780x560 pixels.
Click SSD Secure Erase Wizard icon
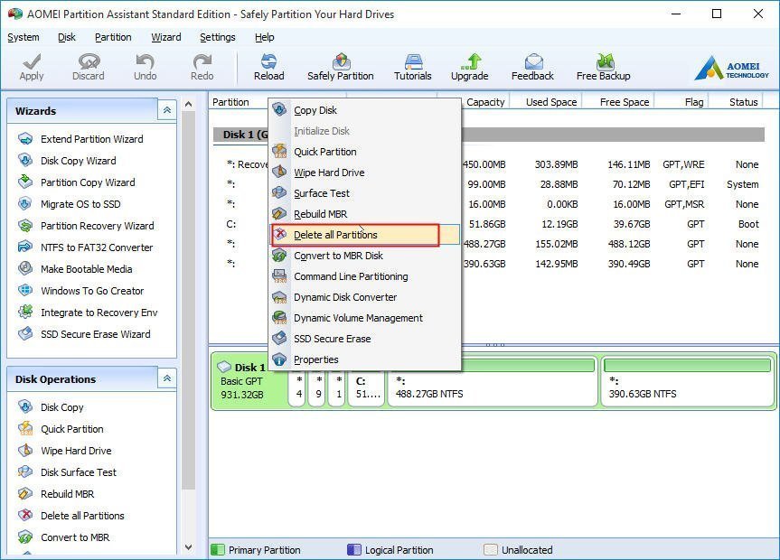pyautogui.click(x=25, y=334)
